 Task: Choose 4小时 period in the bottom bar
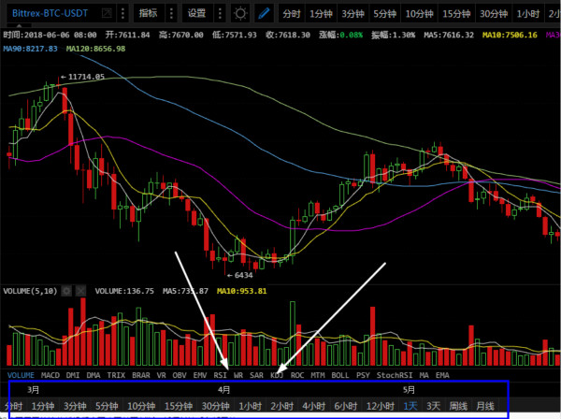coord(312,406)
